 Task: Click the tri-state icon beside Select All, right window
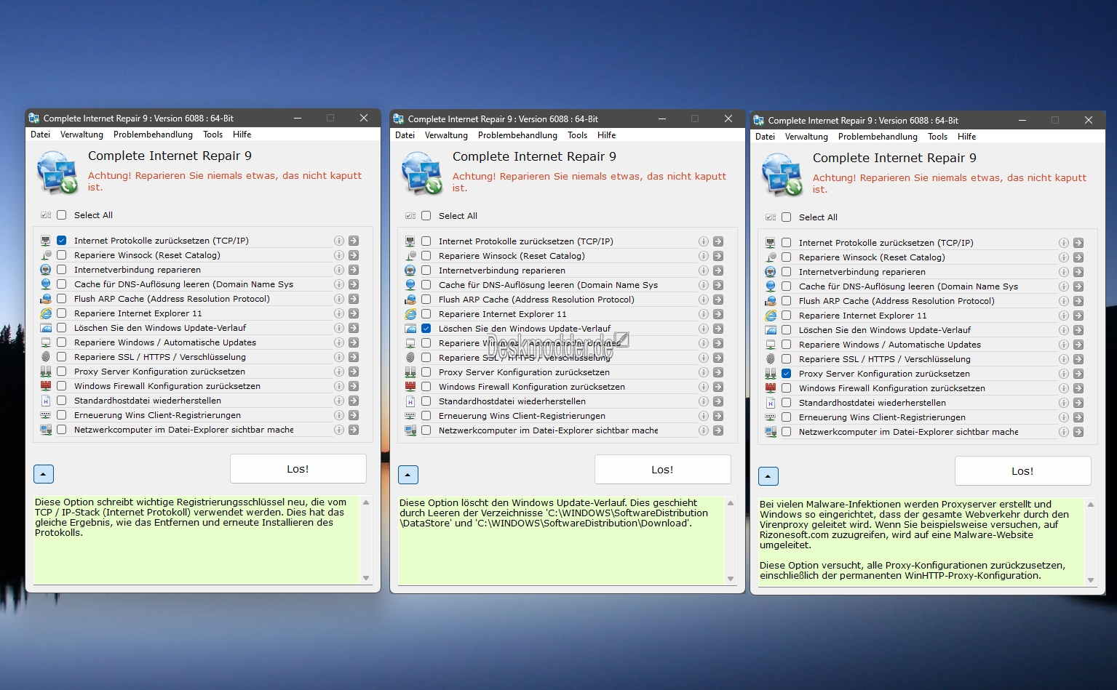771,217
